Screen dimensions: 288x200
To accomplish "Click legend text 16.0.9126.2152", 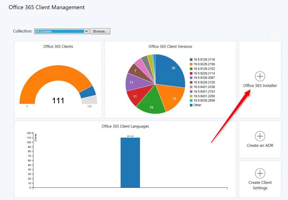I will click(x=204, y=69).
